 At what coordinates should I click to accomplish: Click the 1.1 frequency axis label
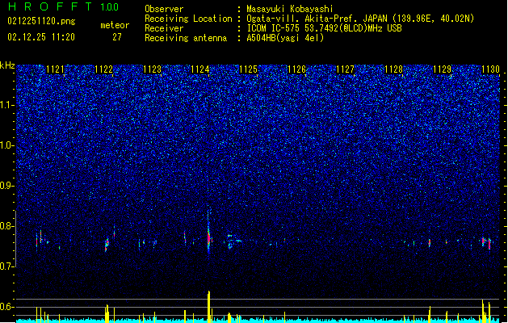[x=6, y=105]
